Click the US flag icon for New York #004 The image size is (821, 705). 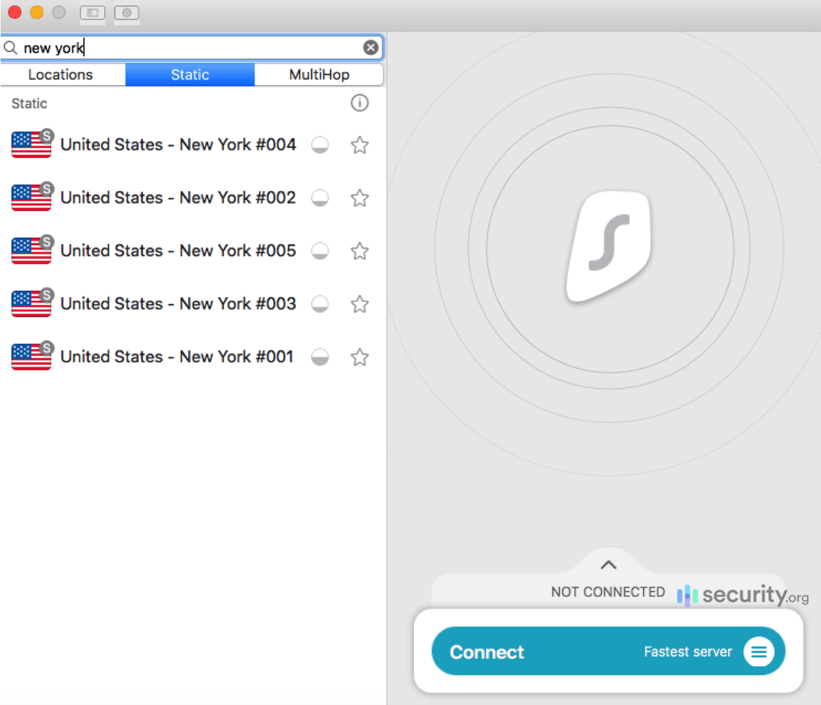click(31, 145)
